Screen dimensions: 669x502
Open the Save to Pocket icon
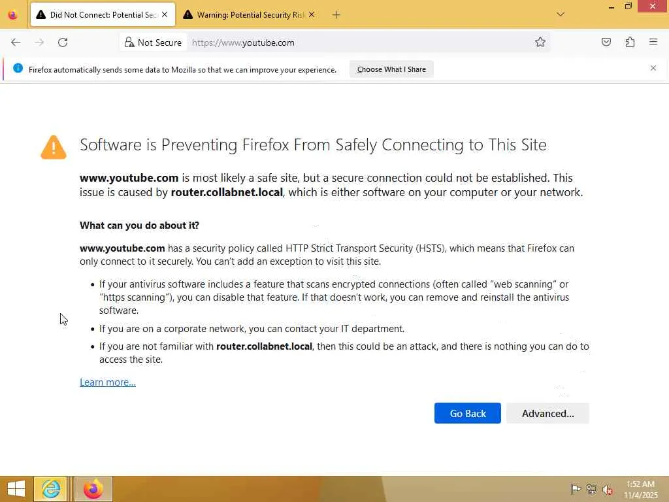pyautogui.click(x=606, y=42)
